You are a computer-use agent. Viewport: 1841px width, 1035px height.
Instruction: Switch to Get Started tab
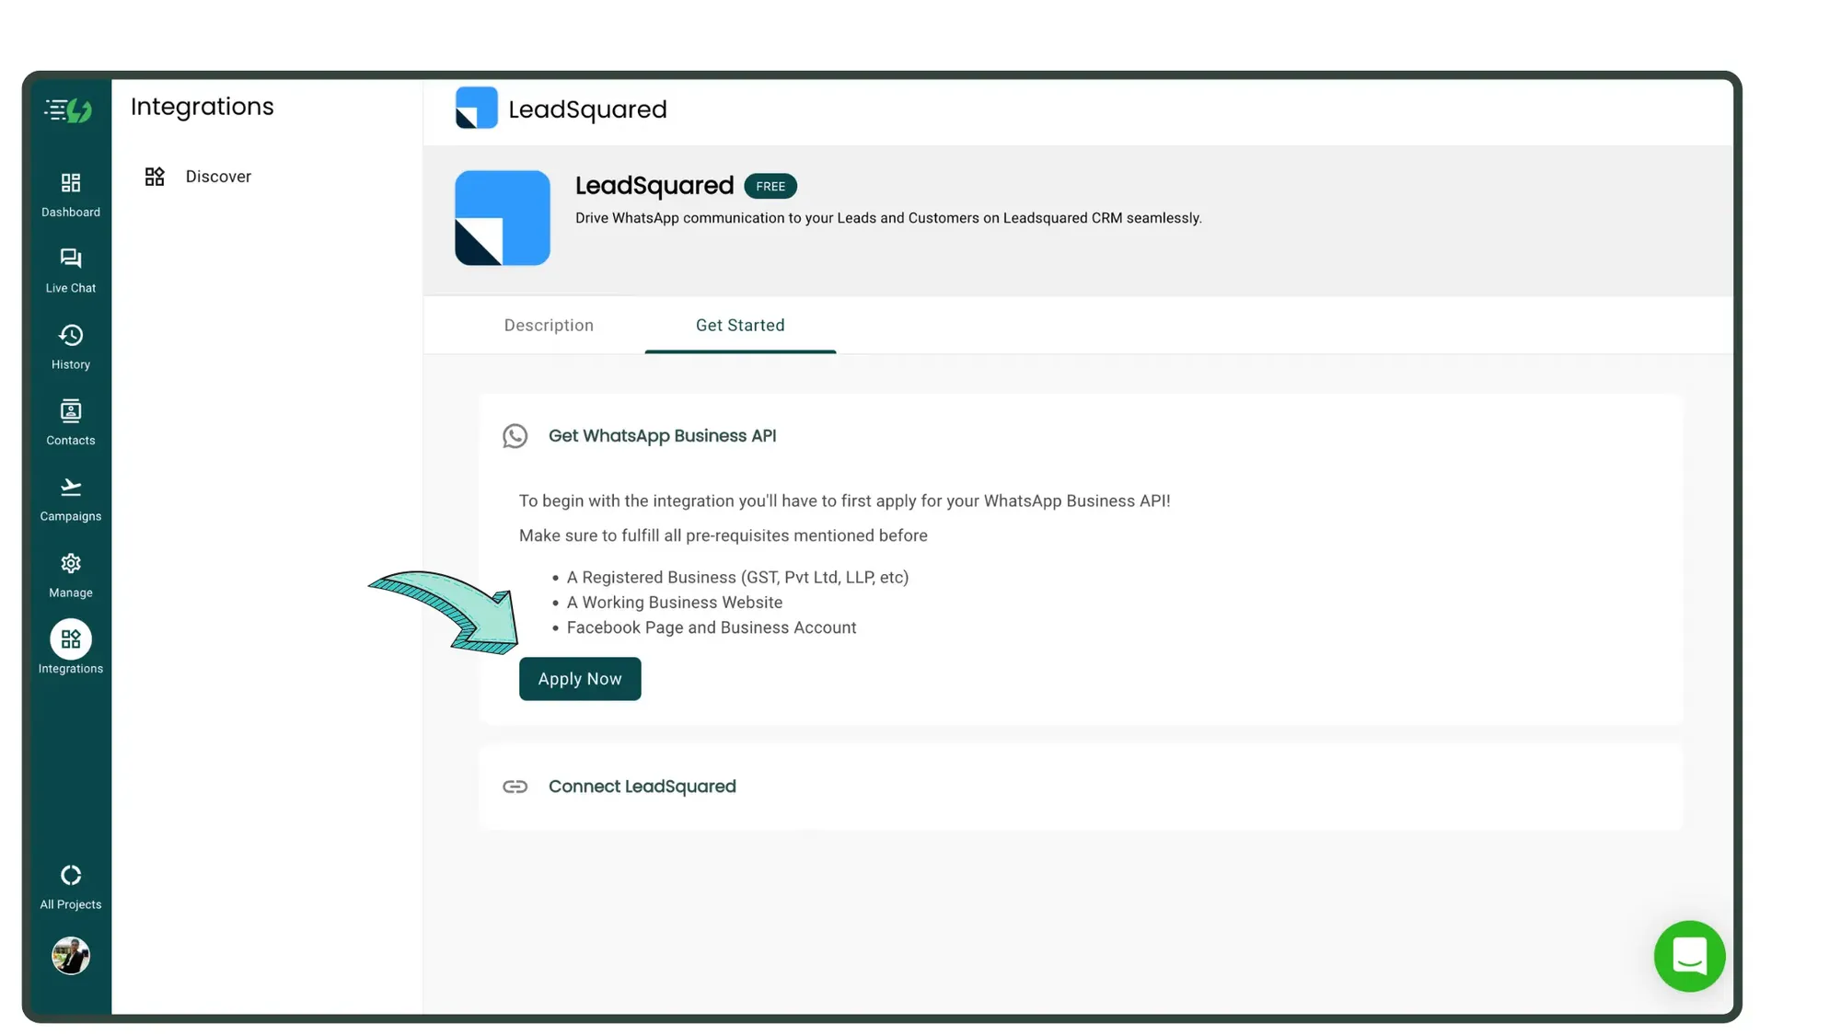tap(740, 326)
